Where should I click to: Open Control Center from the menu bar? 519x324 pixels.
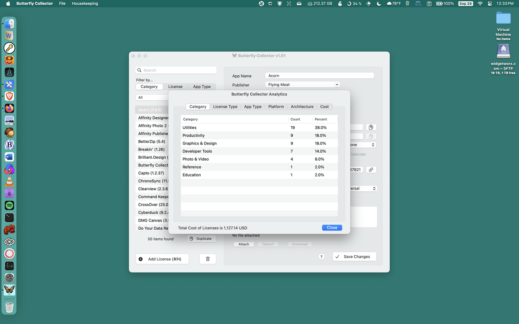[x=490, y=3]
